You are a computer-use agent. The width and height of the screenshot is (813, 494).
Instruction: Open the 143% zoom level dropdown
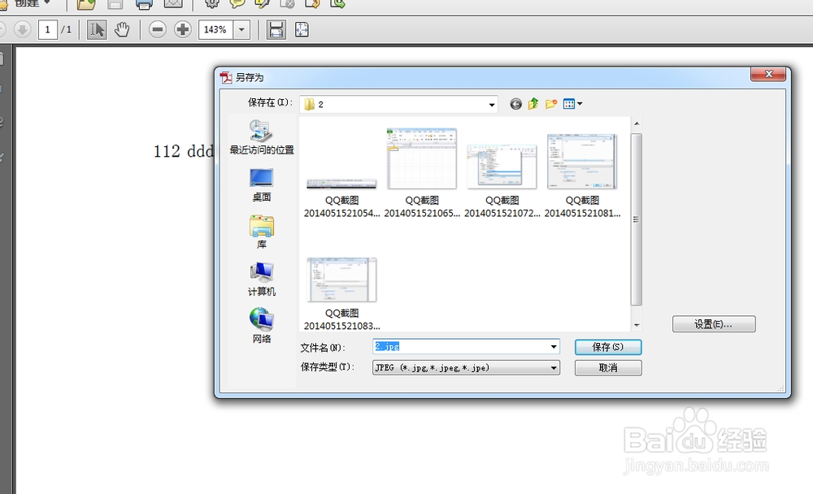pyautogui.click(x=241, y=29)
